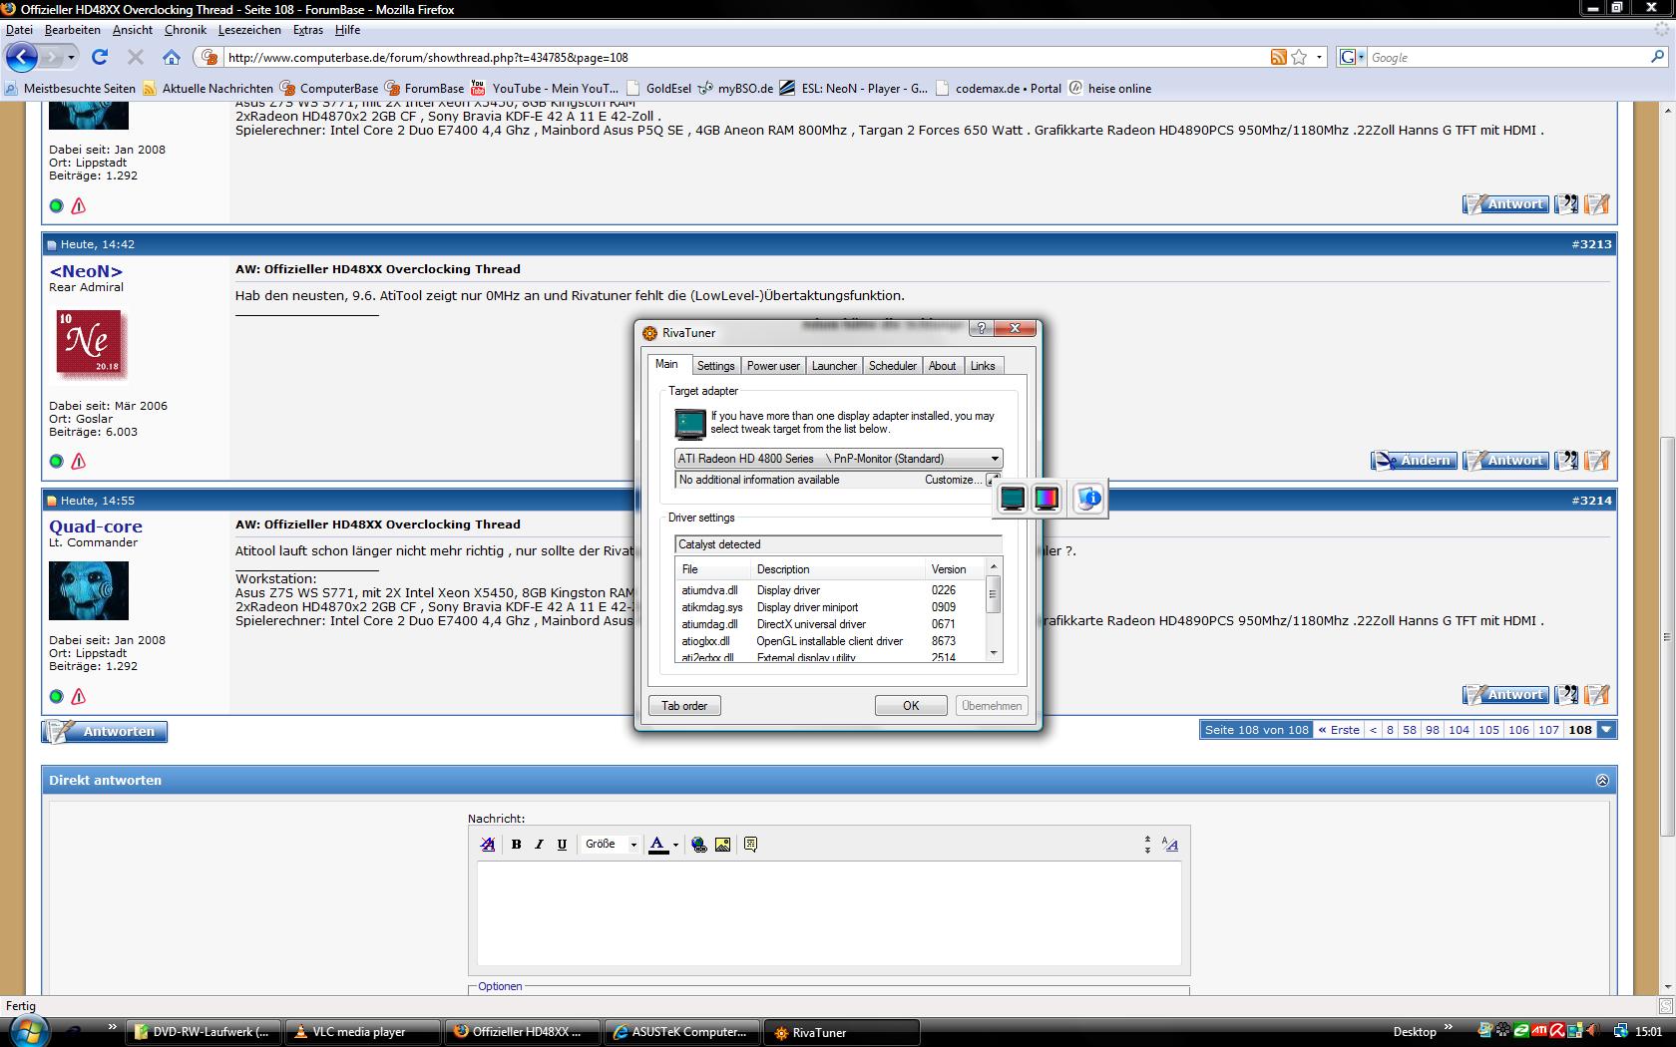The image size is (1676, 1047).
Task: Click the small Customize expand arrow button in RivaTuner
Action: (993, 480)
